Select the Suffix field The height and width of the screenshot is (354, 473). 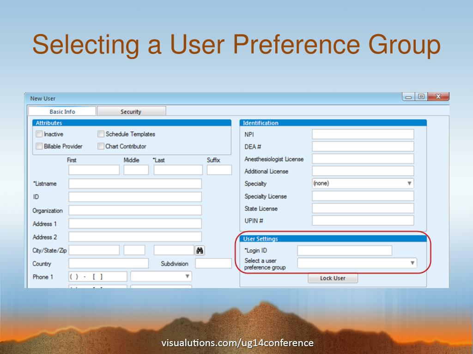click(219, 170)
